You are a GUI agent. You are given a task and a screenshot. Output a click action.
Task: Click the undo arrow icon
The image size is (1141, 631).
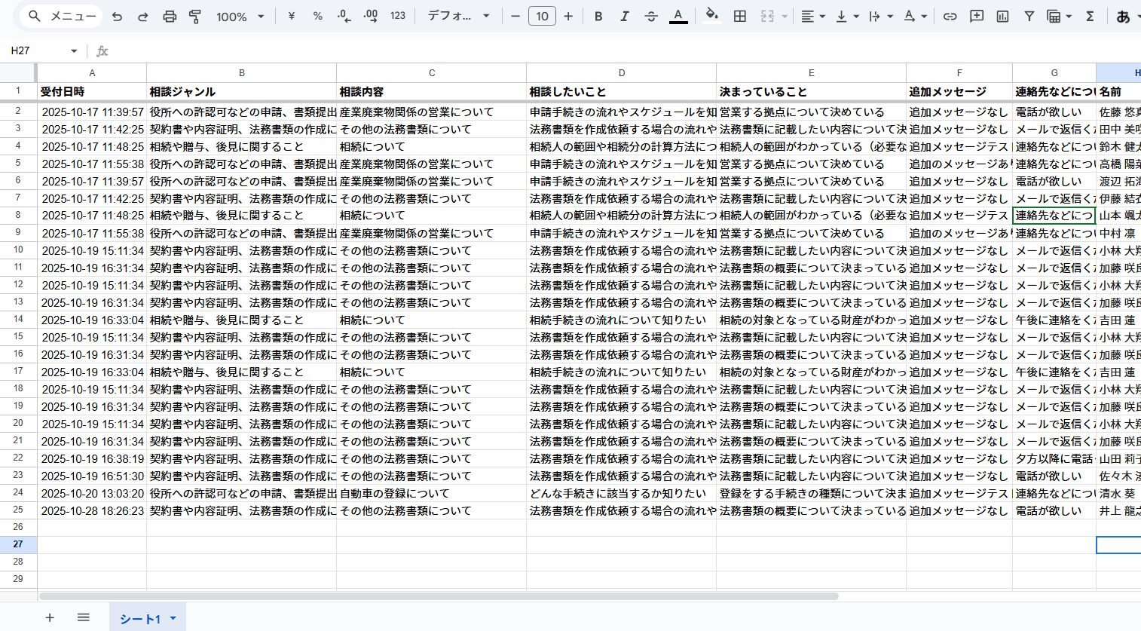click(x=117, y=16)
